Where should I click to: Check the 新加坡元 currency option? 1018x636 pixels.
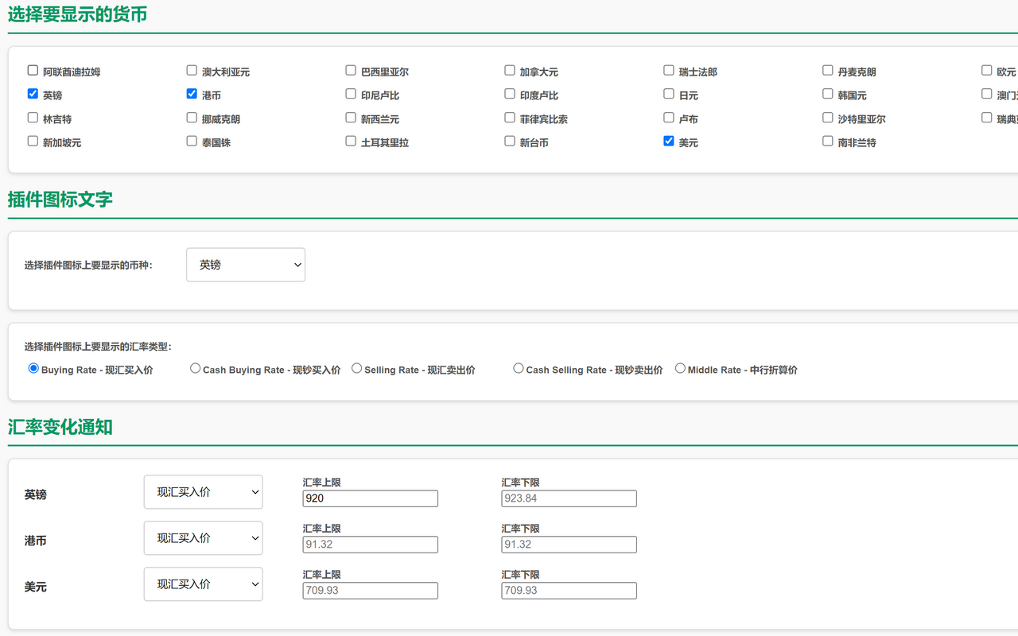point(32,141)
